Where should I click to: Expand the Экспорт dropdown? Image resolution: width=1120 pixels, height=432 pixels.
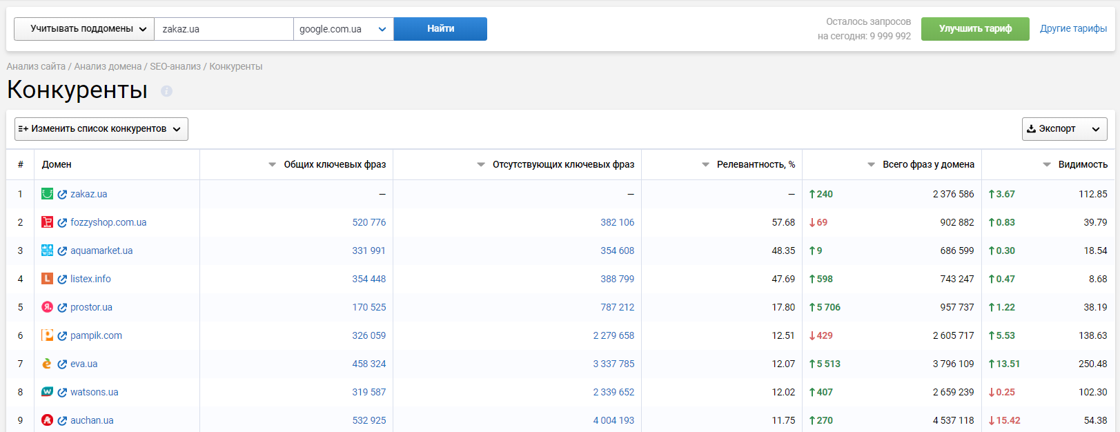click(1063, 129)
